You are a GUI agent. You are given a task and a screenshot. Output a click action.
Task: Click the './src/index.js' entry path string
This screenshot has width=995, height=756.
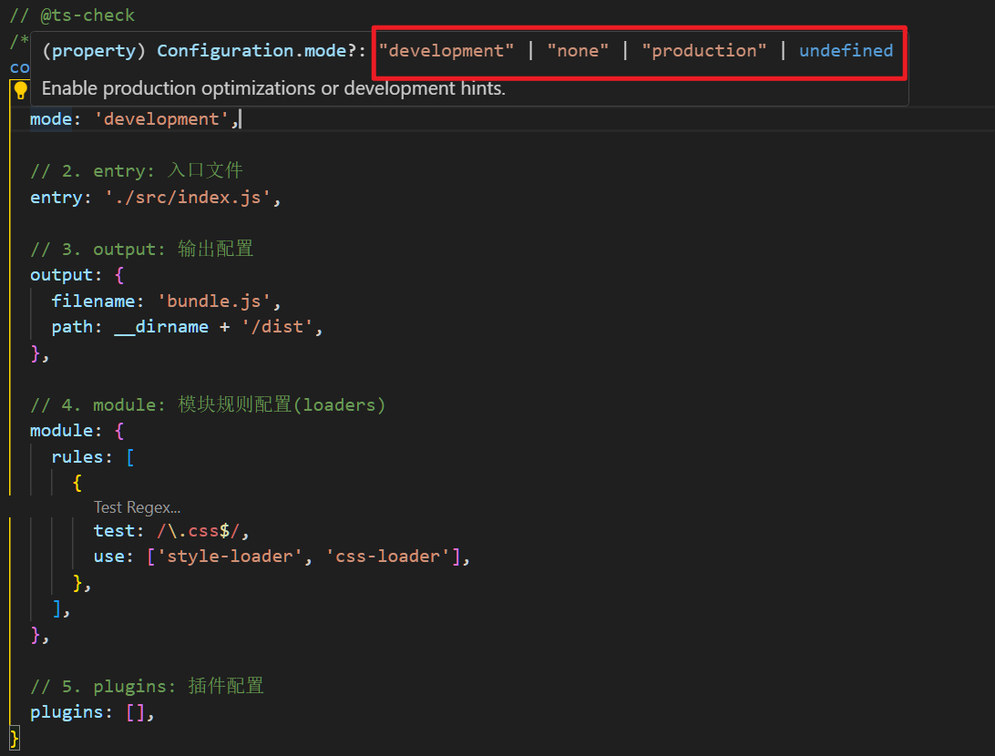pyautogui.click(x=188, y=198)
